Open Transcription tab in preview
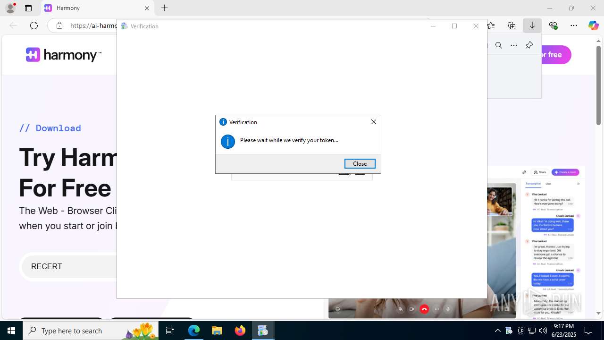Viewport: 604px width, 340px height. point(533,184)
